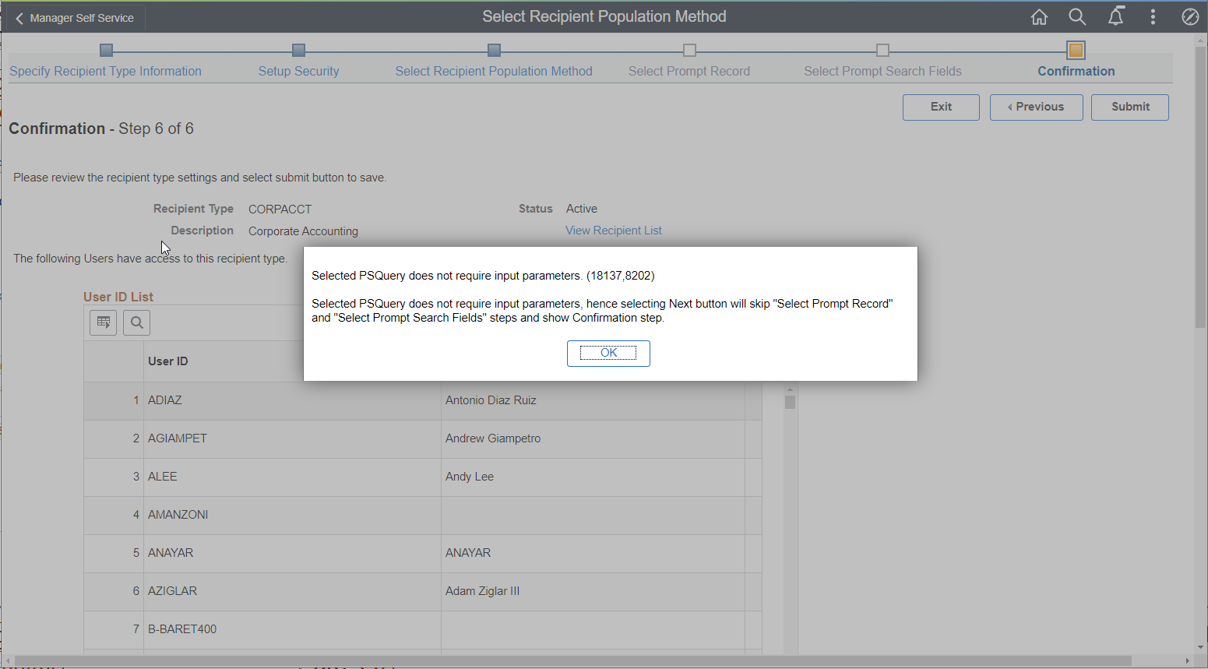
Task: Click the Confirmation step marker square
Action: click(1076, 51)
